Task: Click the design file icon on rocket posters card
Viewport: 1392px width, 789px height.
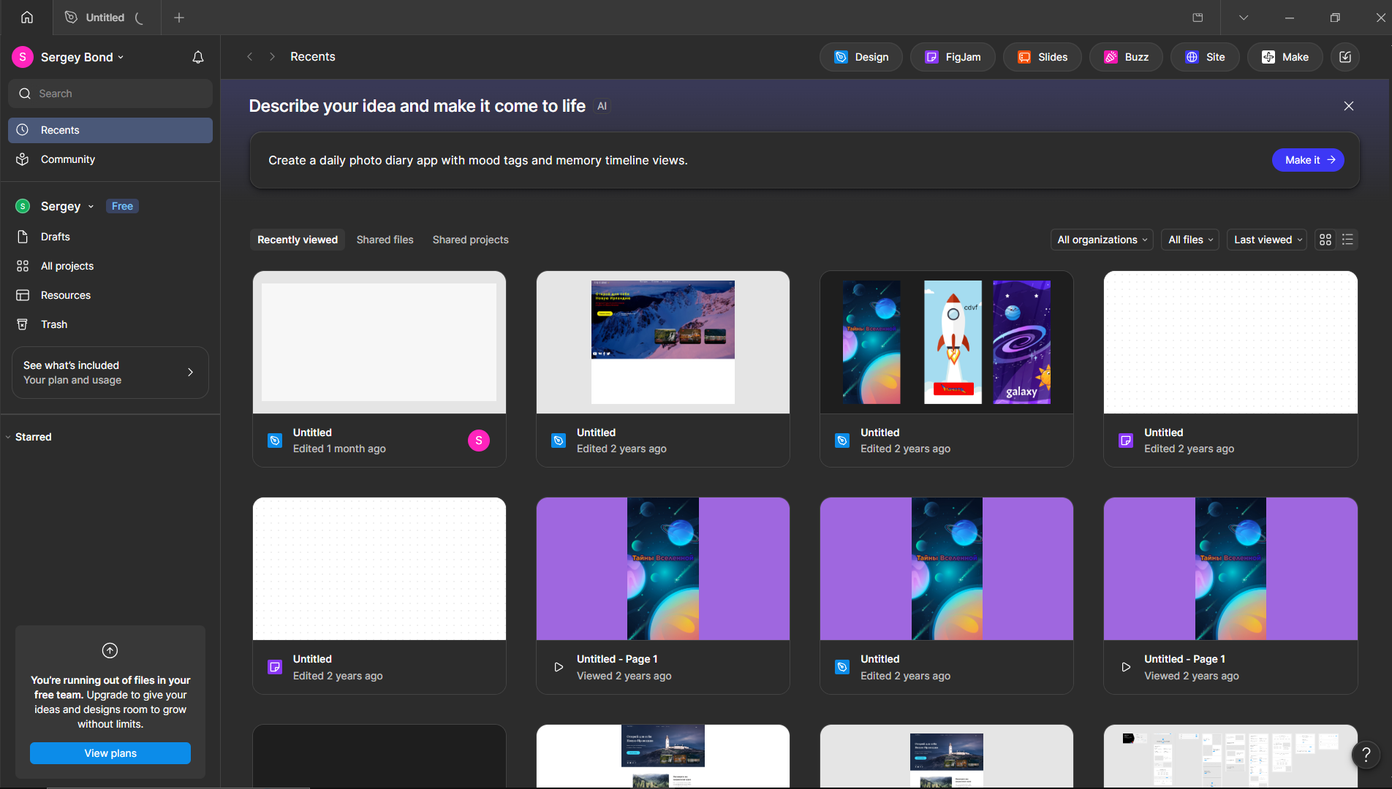Action: [x=842, y=441]
